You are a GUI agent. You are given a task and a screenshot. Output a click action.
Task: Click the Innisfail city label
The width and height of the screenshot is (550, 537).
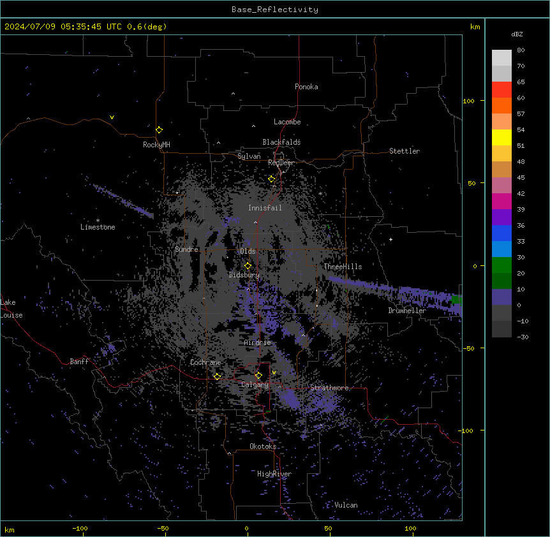point(265,208)
